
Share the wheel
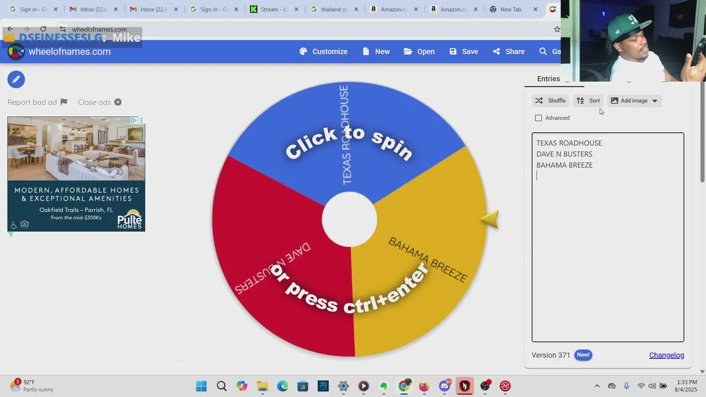509,51
